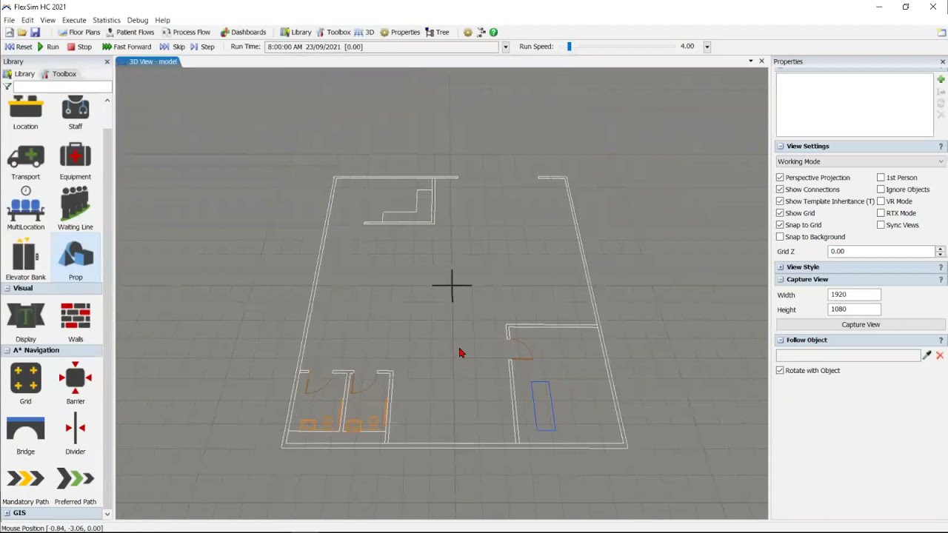The height and width of the screenshot is (533, 948).
Task: Open the File menu
Action: coord(9,20)
